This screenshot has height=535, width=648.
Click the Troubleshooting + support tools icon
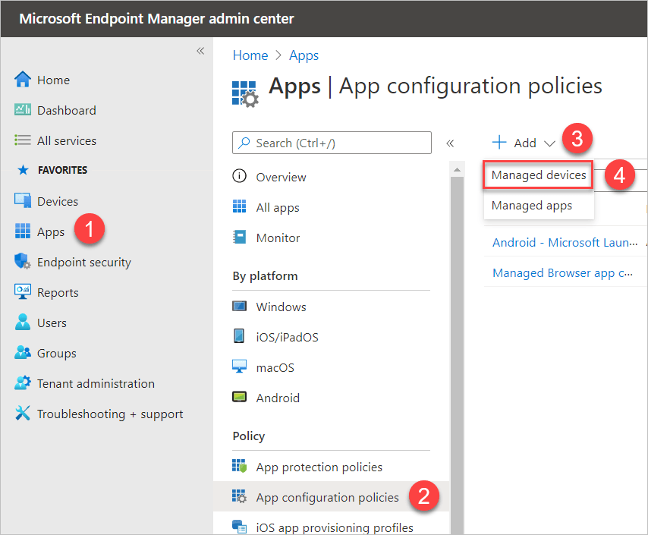(x=22, y=413)
